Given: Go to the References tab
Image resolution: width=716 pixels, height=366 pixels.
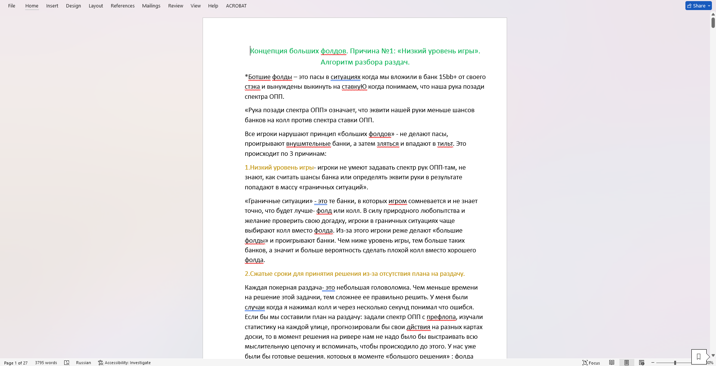Looking at the screenshot, I should (x=123, y=6).
